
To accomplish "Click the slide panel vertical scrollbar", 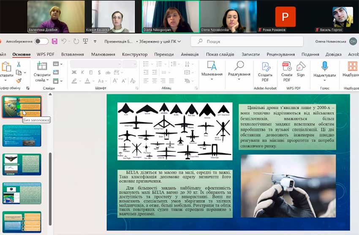I will pos(50,177).
